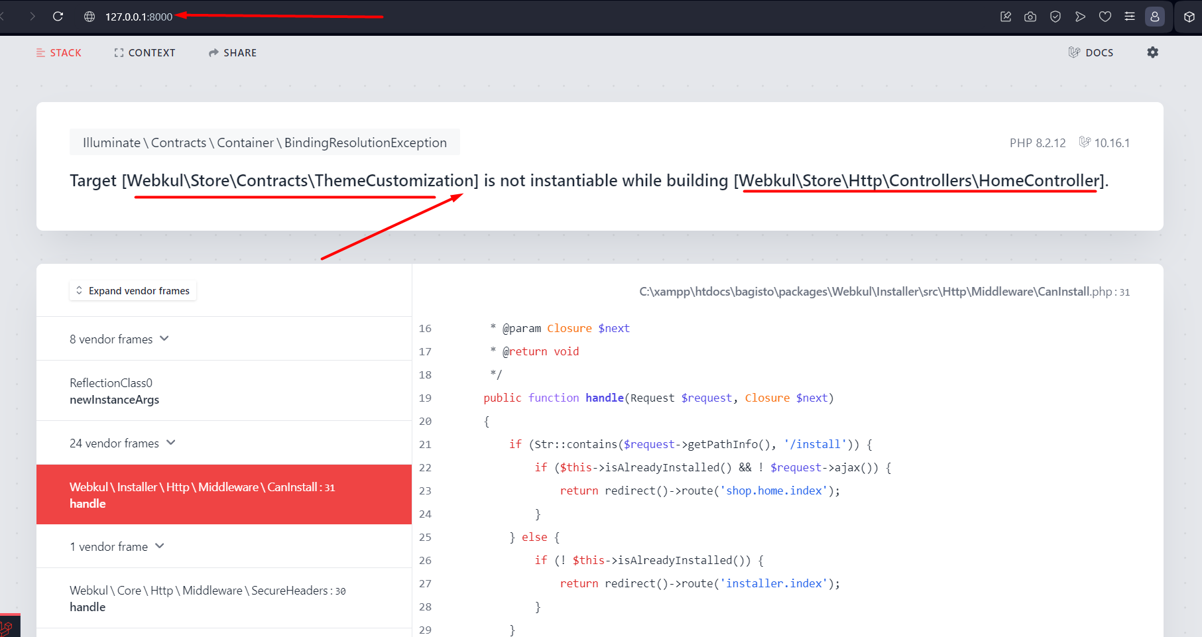Open the privacy shield icon
The image size is (1202, 637).
pyautogui.click(x=1055, y=17)
